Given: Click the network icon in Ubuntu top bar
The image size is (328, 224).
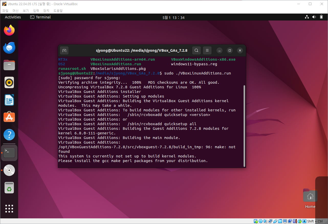Looking at the screenshot, I should coord(307,17).
